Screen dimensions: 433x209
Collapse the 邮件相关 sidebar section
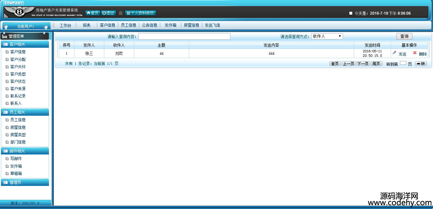coord(25,151)
